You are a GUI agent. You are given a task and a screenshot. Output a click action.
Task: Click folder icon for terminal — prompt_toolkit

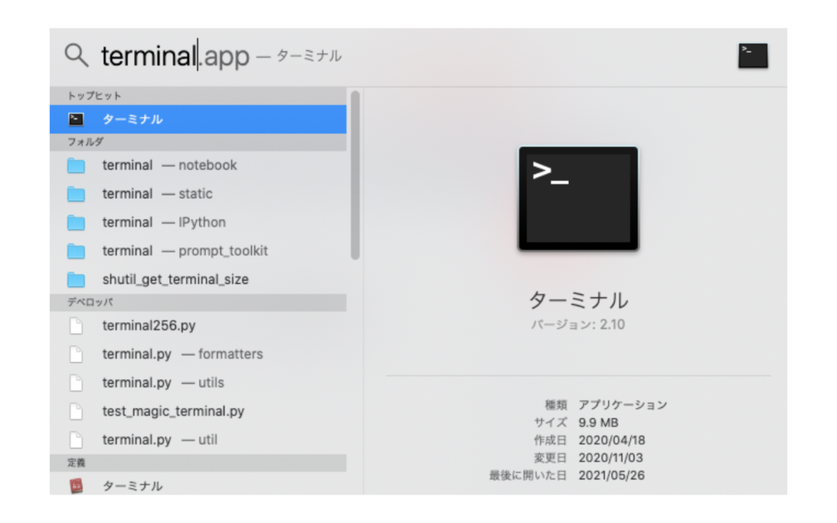76,251
